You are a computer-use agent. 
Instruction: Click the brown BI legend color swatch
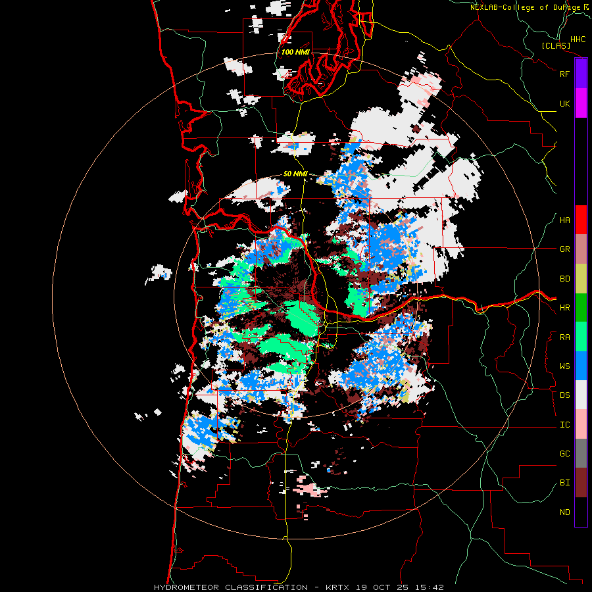coord(581,483)
